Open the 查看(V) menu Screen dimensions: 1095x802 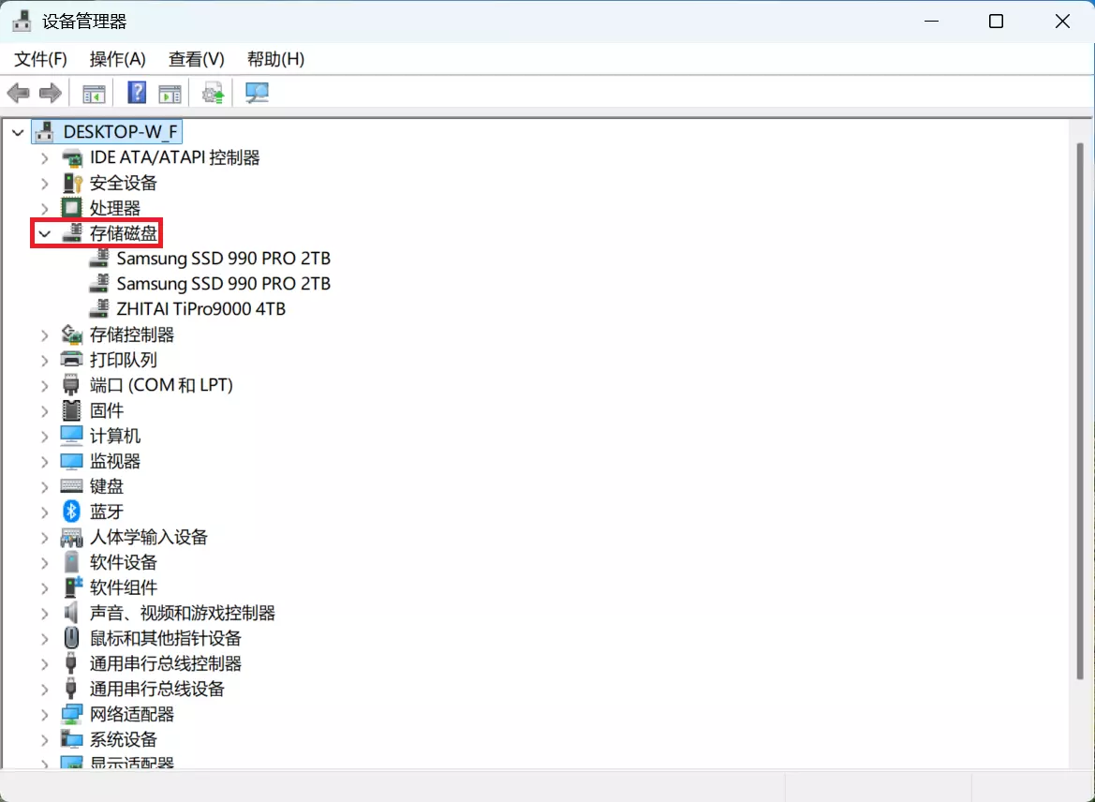pos(195,58)
